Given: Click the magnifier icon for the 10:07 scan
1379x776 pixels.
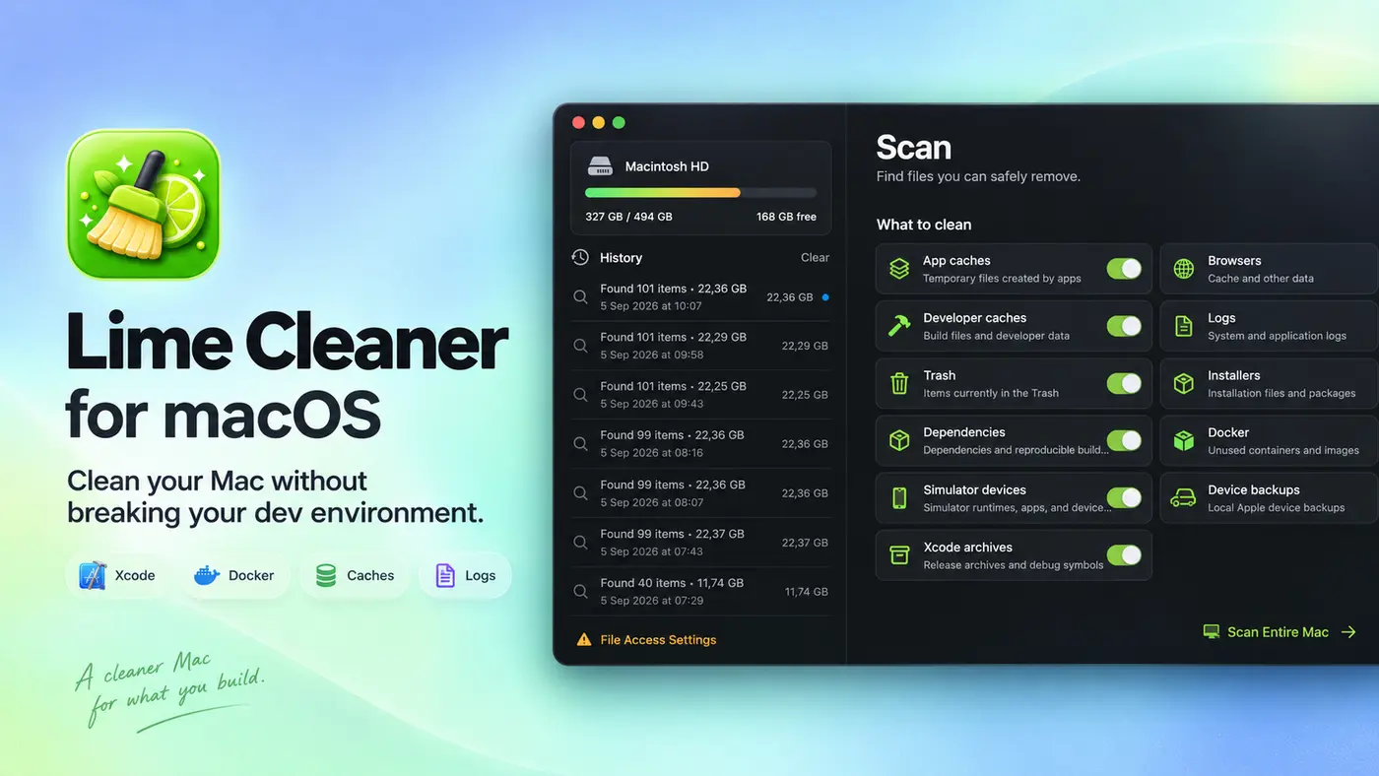Looking at the screenshot, I should coord(581,296).
